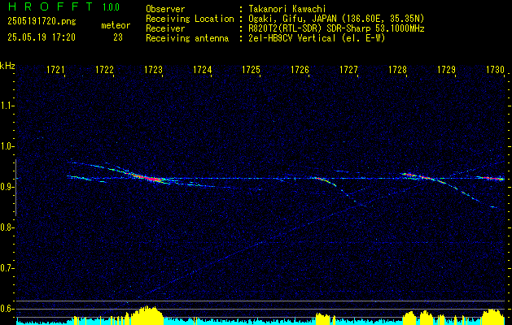Viewport: 512px width, 325px height.
Task: Click time axis label 1730
Action: 496,70
